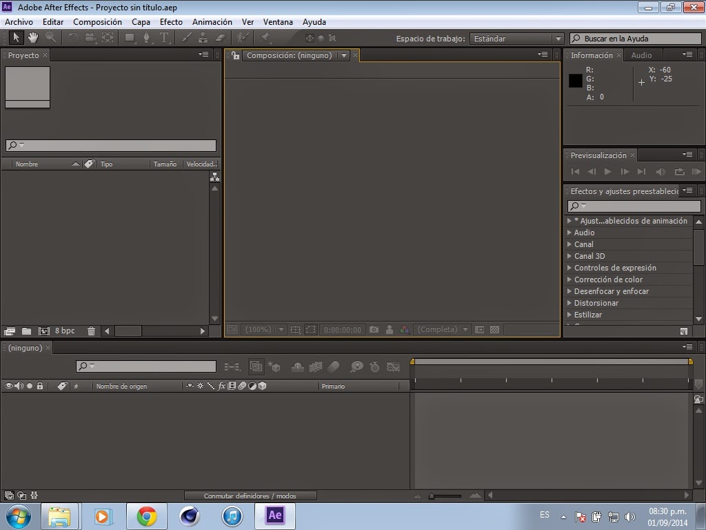Click the 0:00:00:00 current time button
Viewport: 706px width, 530px height.
click(342, 330)
